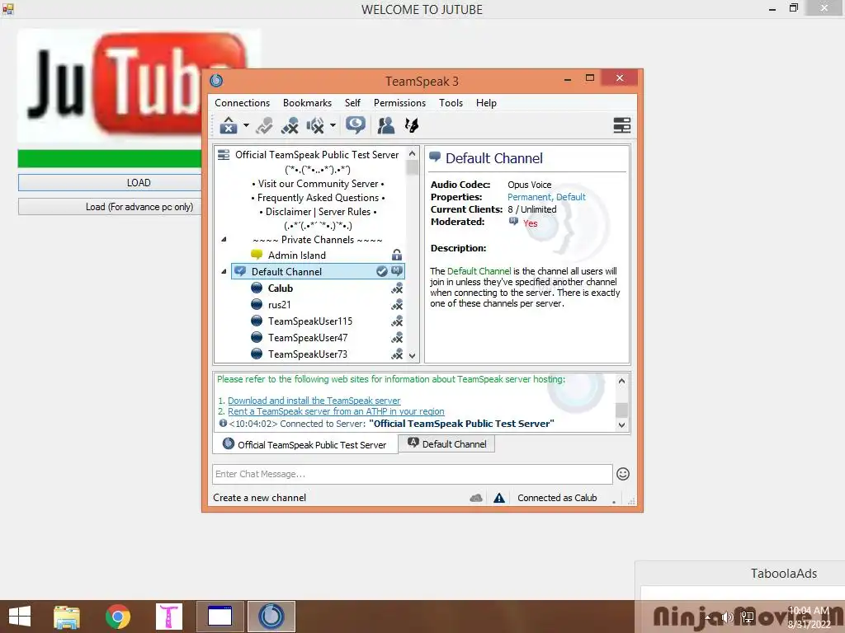Open the Self menu
This screenshot has width=845, height=633.
352,103
